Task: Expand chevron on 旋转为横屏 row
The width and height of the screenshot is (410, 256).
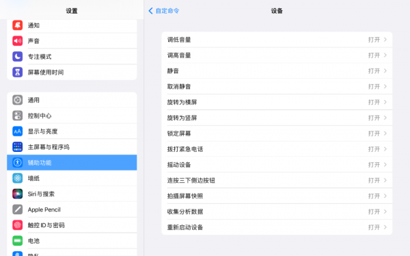Action: (385, 102)
